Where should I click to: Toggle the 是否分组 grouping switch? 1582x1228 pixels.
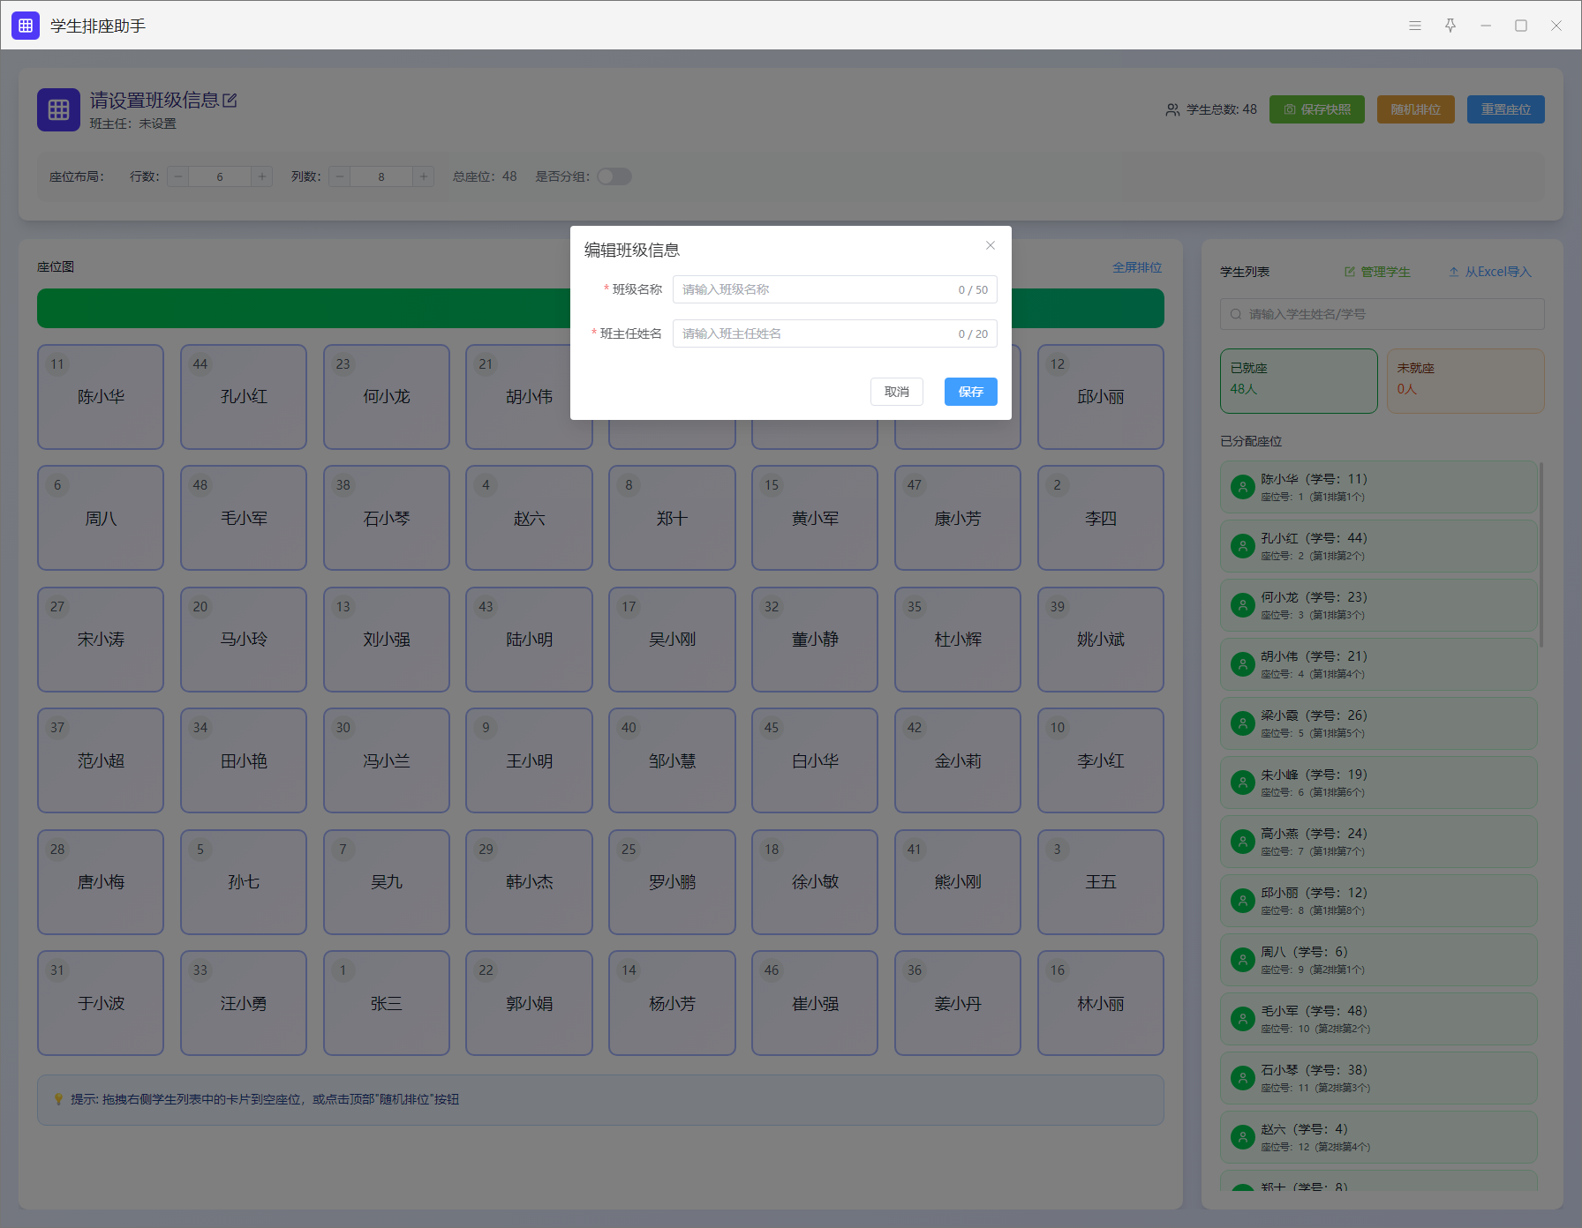tap(614, 176)
